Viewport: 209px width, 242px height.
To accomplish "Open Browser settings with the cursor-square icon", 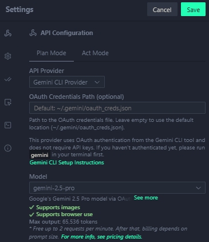I will tap(8, 102).
